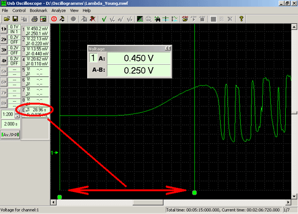Click the 1:200 scale stepper down arrow
This screenshot has width=298, height=214.
[x=17, y=116]
